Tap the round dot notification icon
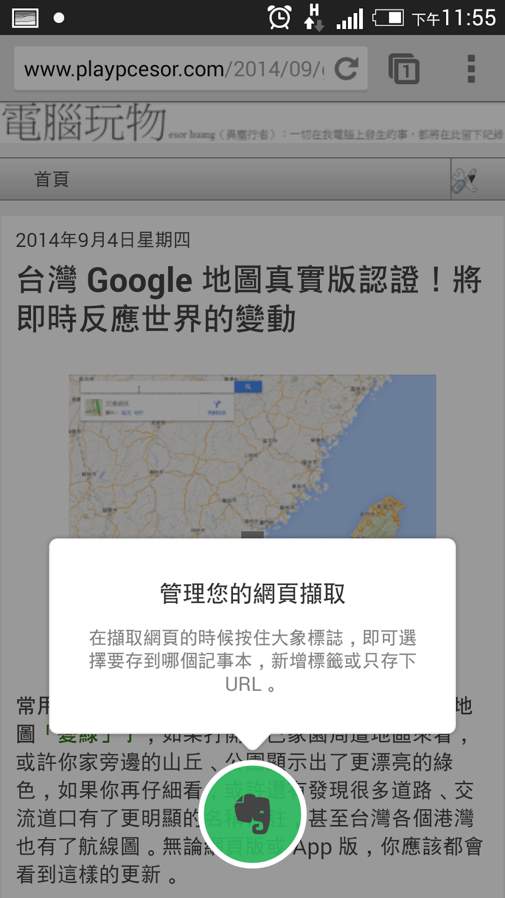 click(x=58, y=18)
